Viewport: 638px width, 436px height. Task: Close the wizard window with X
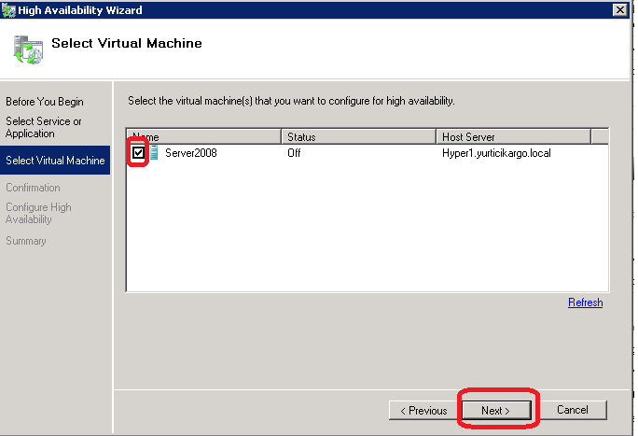619,9
